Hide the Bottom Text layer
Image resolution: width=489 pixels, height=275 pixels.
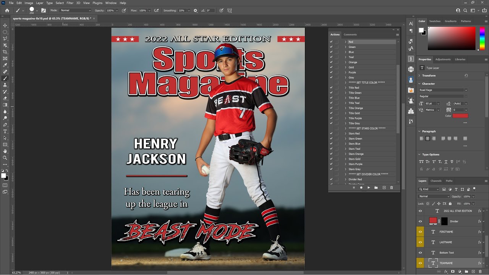(420, 252)
